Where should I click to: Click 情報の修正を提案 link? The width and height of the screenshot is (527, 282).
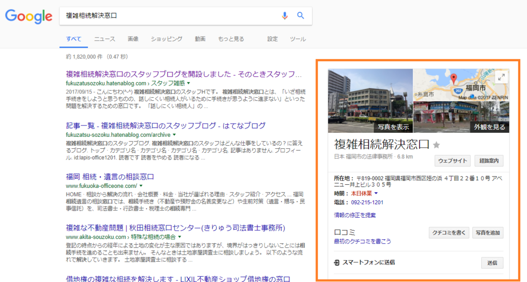point(355,215)
